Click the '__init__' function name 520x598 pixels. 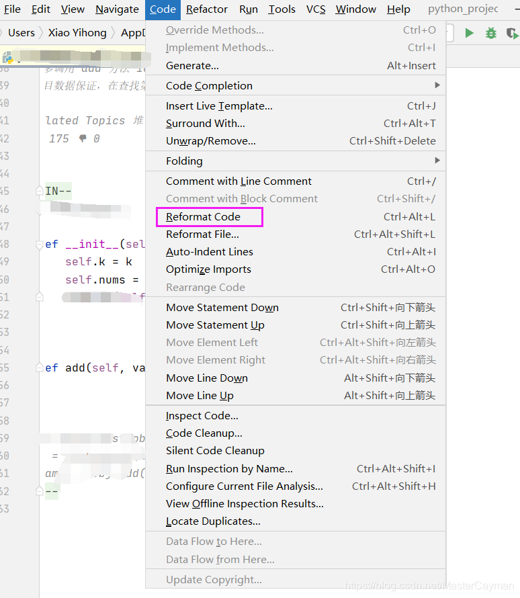[92, 244]
